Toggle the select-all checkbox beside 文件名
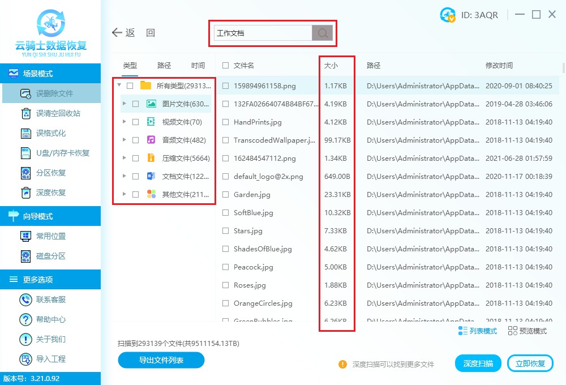The height and width of the screenshot is (385, 566). coord(226,66)
